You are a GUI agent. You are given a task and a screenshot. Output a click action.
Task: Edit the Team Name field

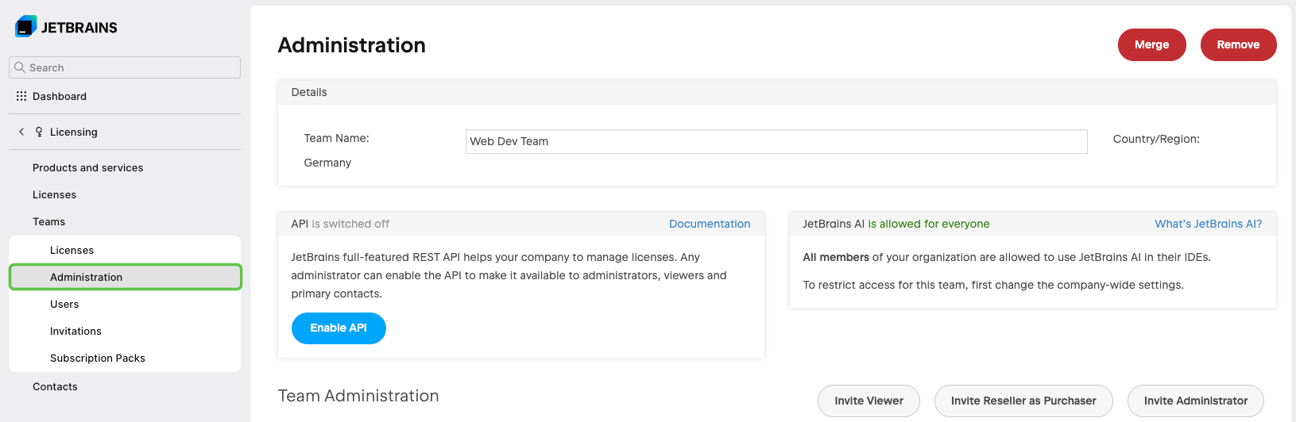pyautogui.click(x=776, y=141)
